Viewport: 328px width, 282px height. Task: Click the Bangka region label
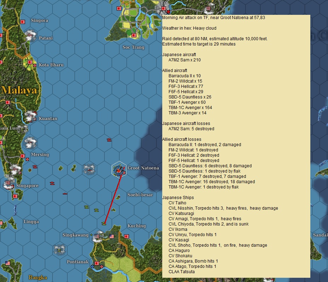38,277
